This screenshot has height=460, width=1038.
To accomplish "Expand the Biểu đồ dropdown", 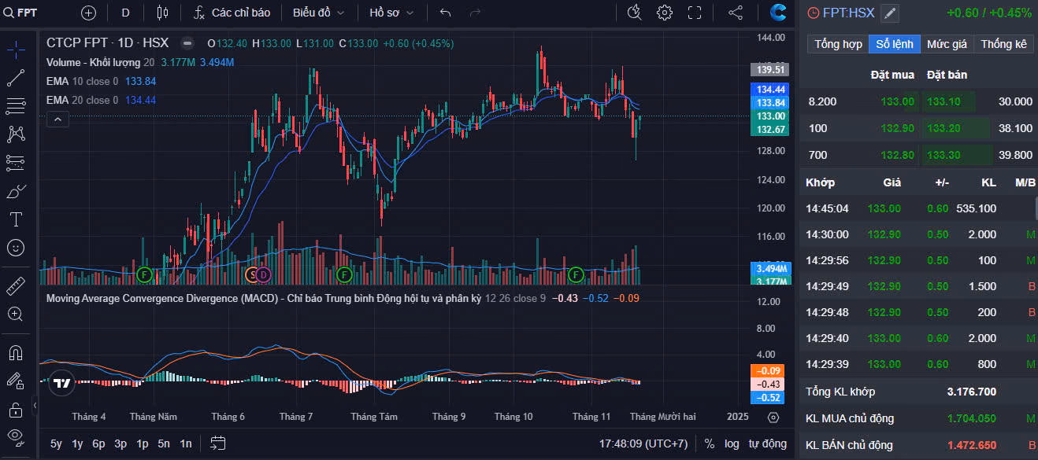I will (319, 13).
